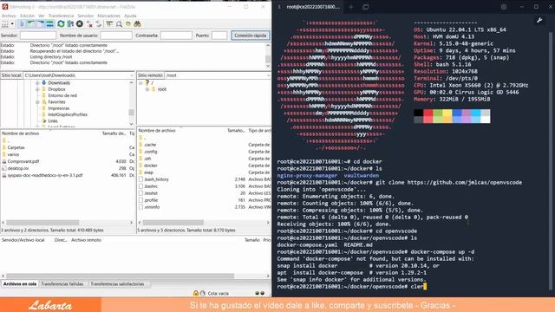Switch to Archivos en cola tab
The image size is (555, 312).
click(20, 283)
